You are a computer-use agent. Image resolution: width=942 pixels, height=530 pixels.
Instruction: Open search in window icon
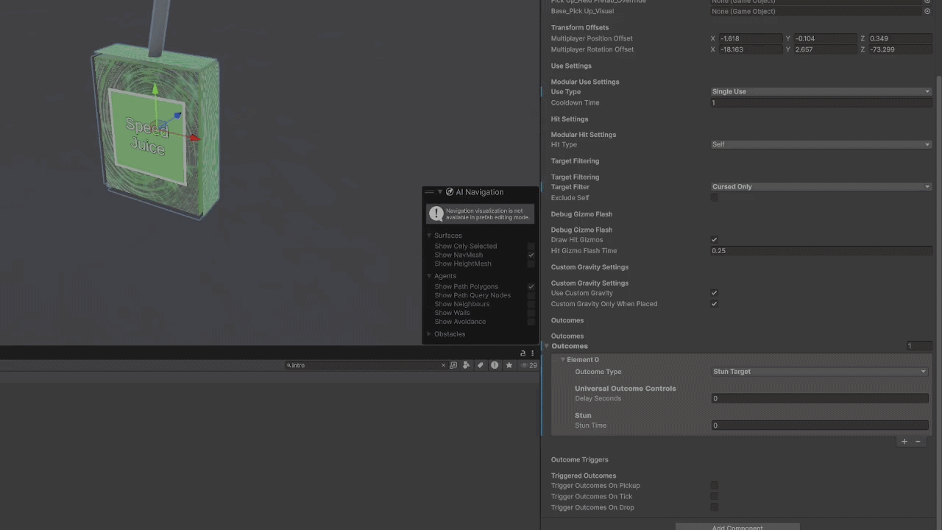pos(453,365)
